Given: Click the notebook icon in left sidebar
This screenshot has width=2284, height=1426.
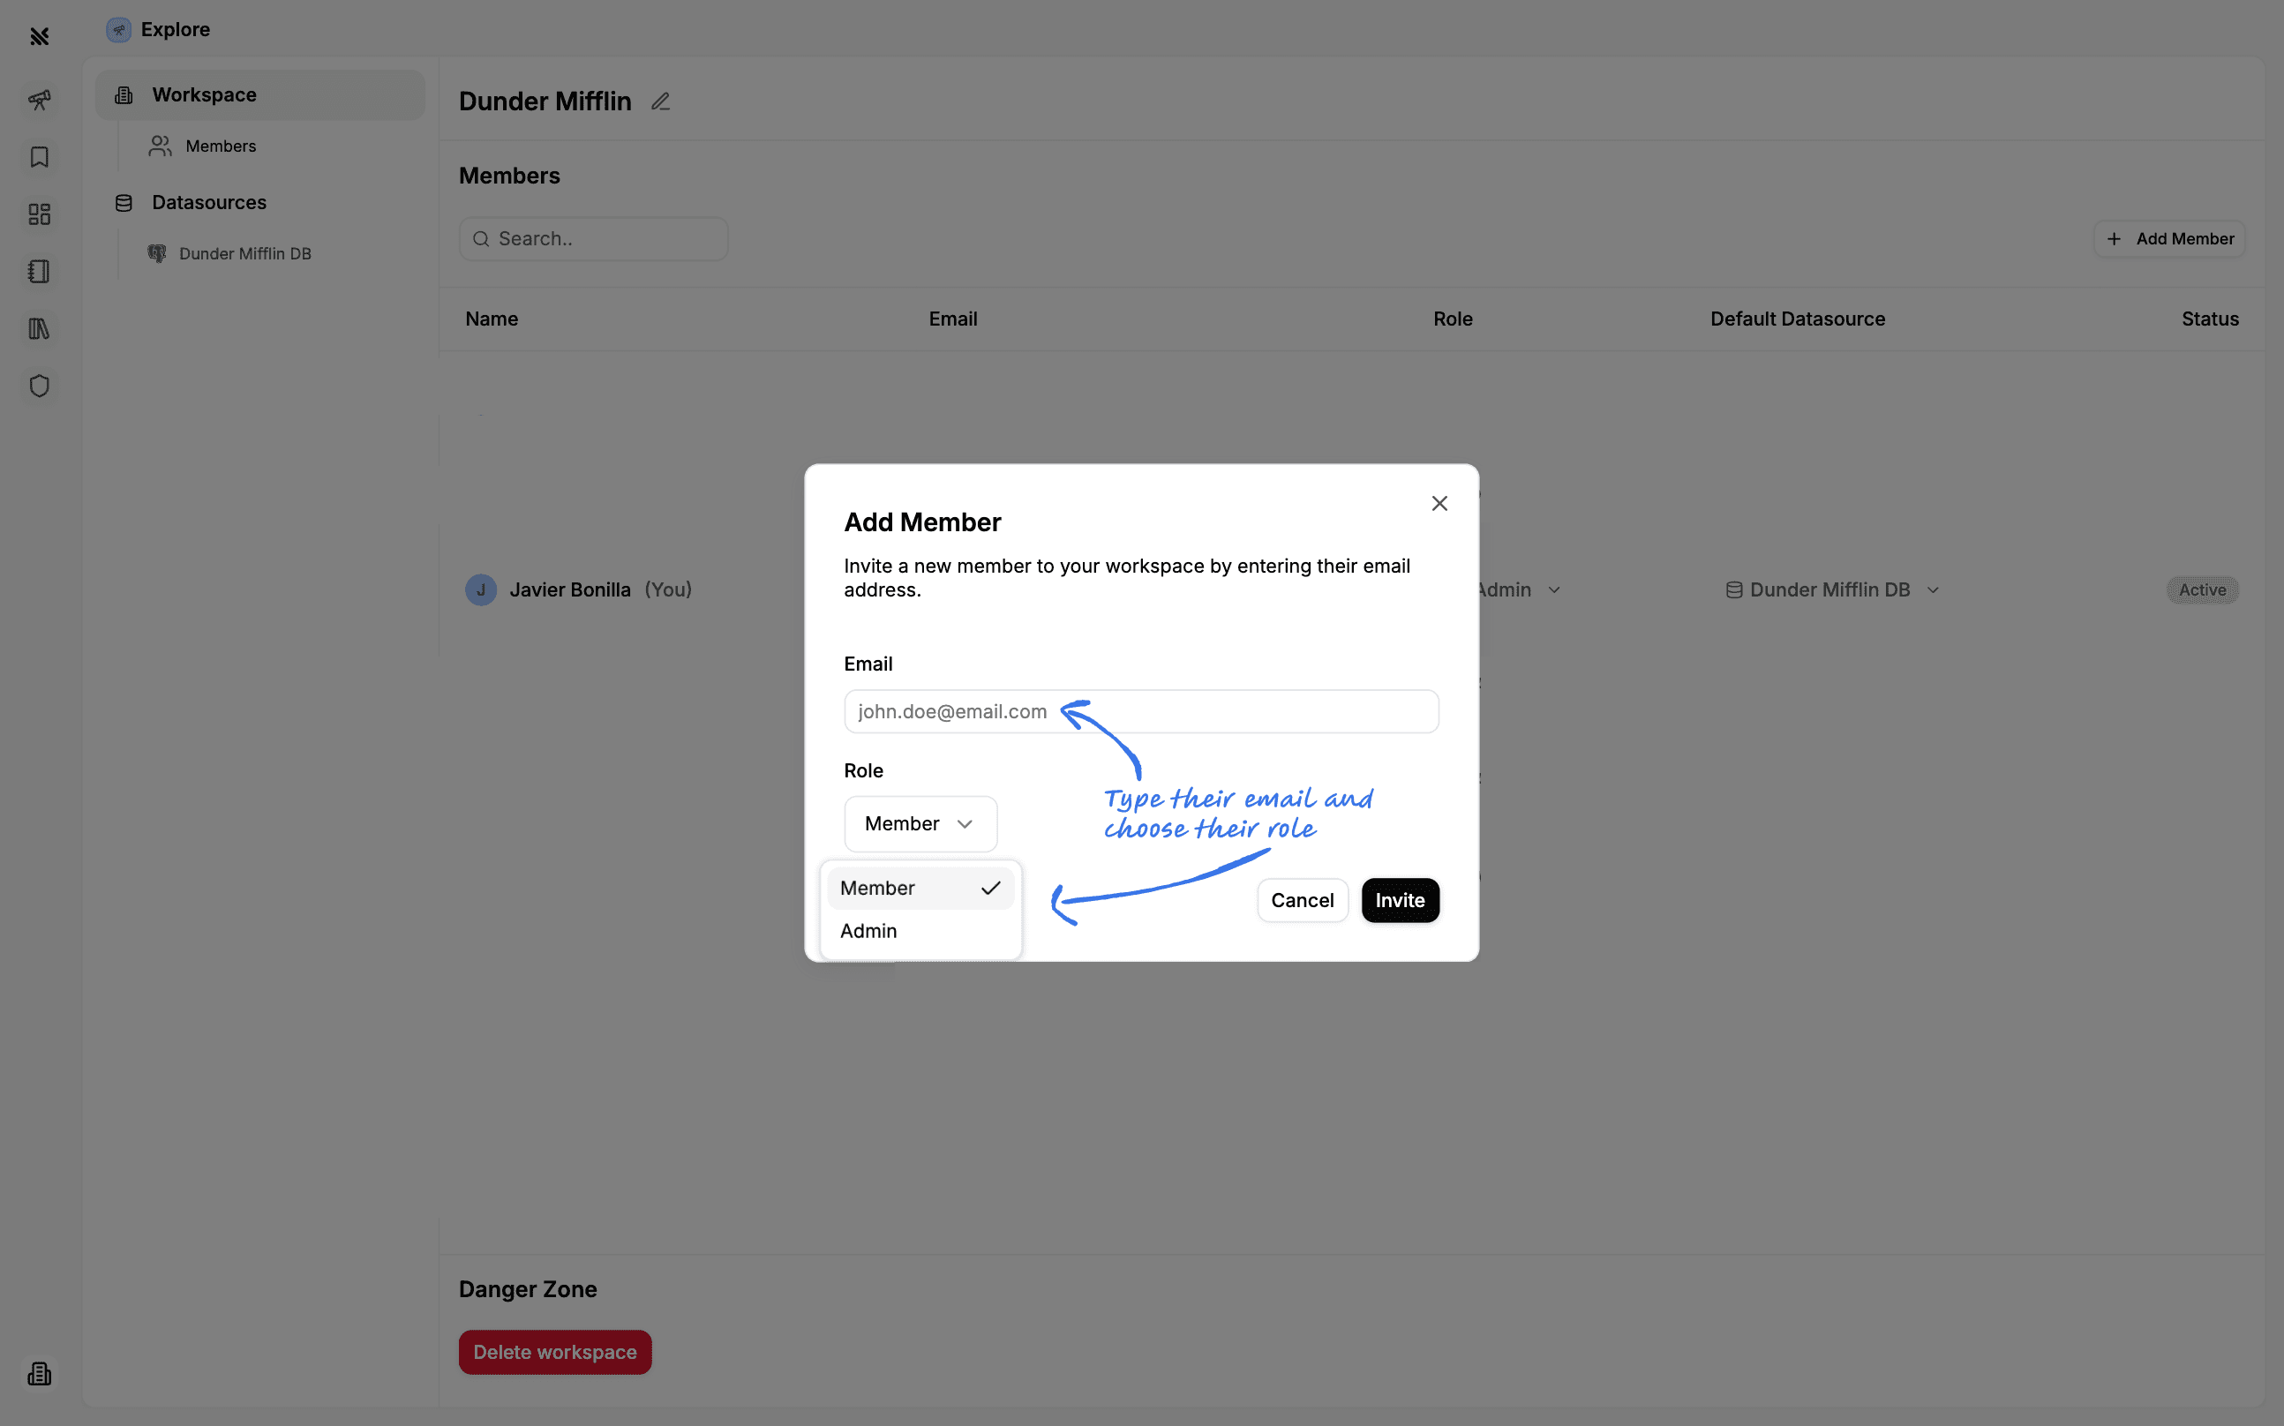Looking at the screenshot, I should pos(39,272).
